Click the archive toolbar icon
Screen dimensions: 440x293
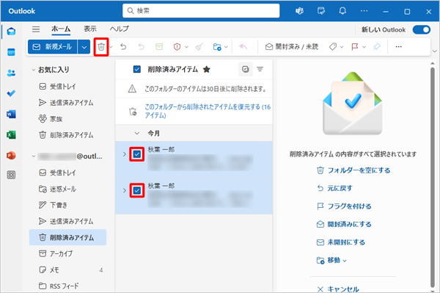159,47
